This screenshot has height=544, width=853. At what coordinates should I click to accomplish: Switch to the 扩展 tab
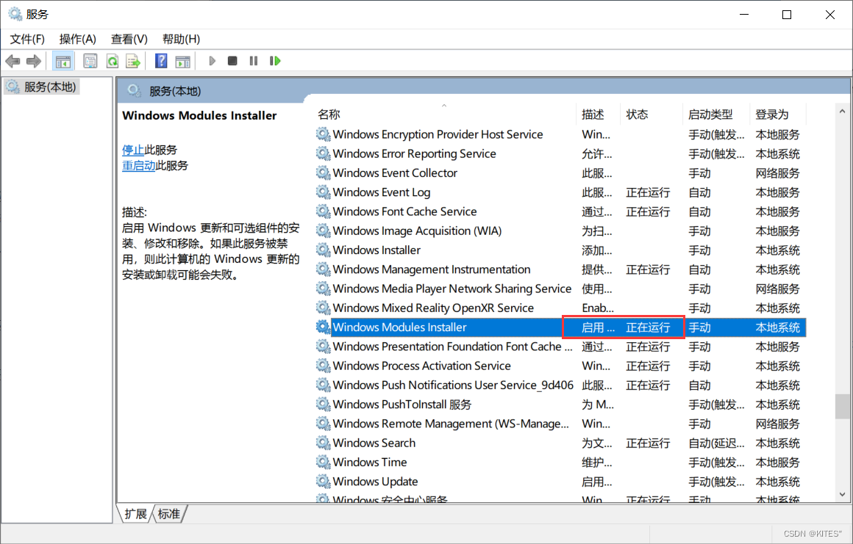pos(135,514)
